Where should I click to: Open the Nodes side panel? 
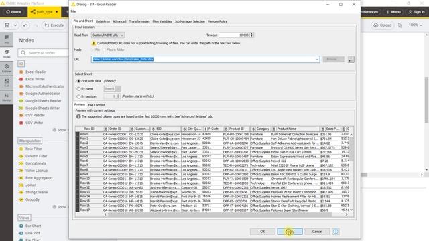tap(7, 54)
